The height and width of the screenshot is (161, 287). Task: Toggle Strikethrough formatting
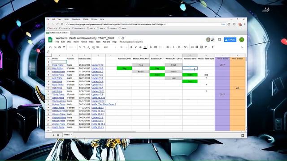click(x=140, y=47)
